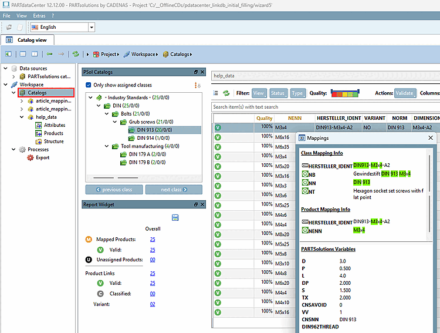The height and width of the screenshot is (333, 440).
Task: Click the refresh icon in navigation toolbar
Action: tap(76, 54)
